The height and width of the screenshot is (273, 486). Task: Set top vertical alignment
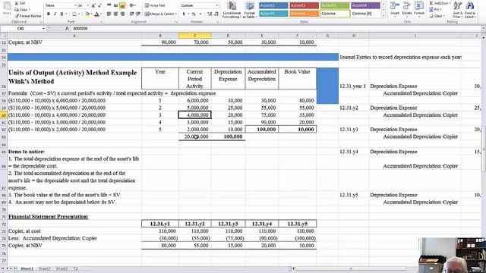pos(109,5)
